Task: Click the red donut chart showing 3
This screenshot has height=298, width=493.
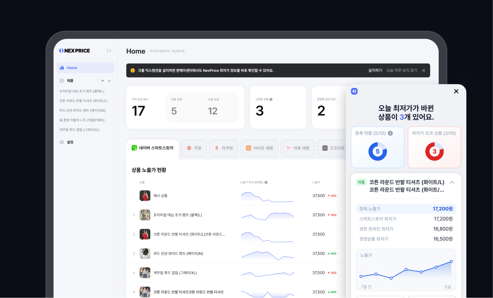Action: point(434,151)
